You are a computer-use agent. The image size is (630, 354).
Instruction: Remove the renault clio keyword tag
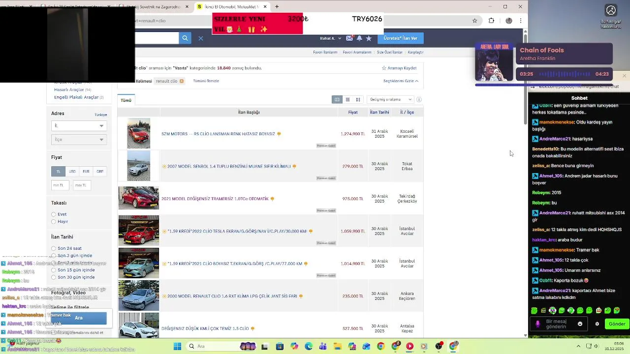tap(182, 81)
